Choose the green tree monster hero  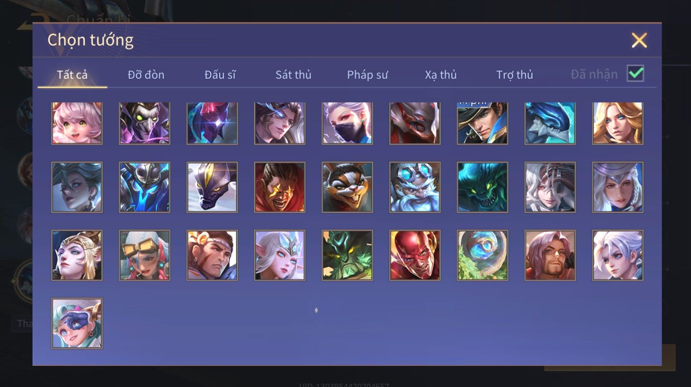click(347, 255)
